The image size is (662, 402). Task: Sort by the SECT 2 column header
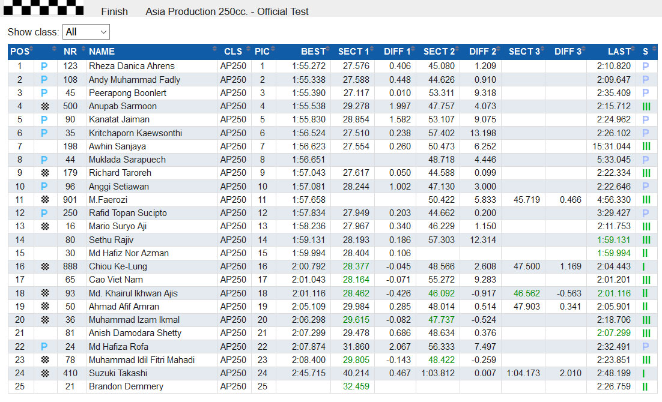[439, 52]
